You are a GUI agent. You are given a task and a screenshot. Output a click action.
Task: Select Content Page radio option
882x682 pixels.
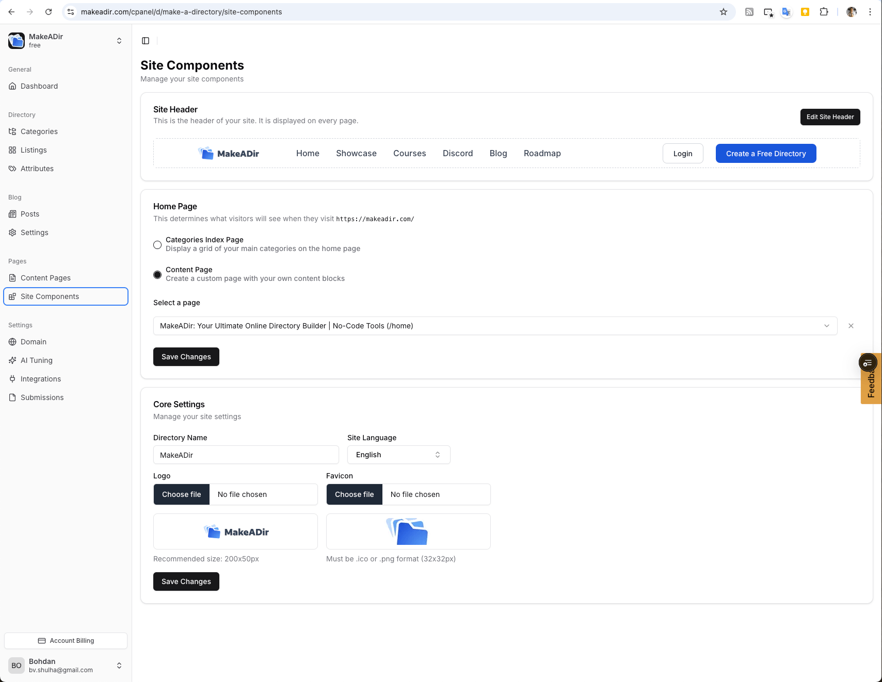[157, 275]
